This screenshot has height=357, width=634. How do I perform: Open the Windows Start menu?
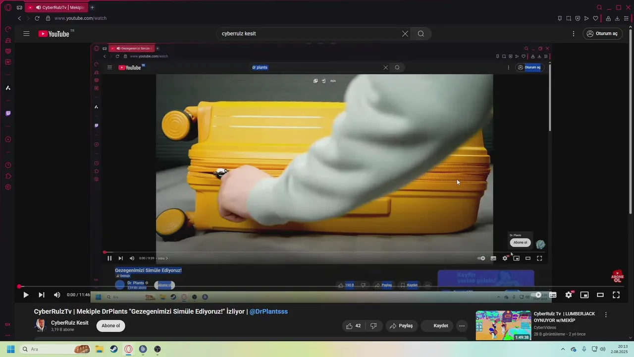point(10,349)
